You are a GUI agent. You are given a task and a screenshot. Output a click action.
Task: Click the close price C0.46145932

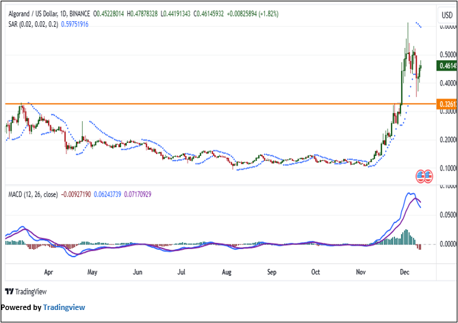209,14
